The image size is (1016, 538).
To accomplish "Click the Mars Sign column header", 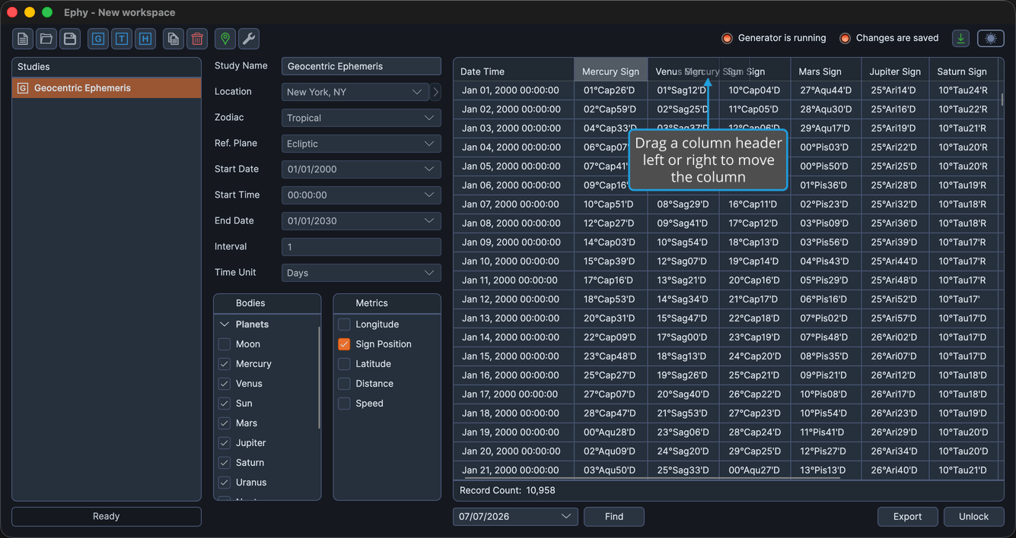I will click(820, 71).
